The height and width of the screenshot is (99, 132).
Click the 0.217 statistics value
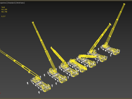3,16
